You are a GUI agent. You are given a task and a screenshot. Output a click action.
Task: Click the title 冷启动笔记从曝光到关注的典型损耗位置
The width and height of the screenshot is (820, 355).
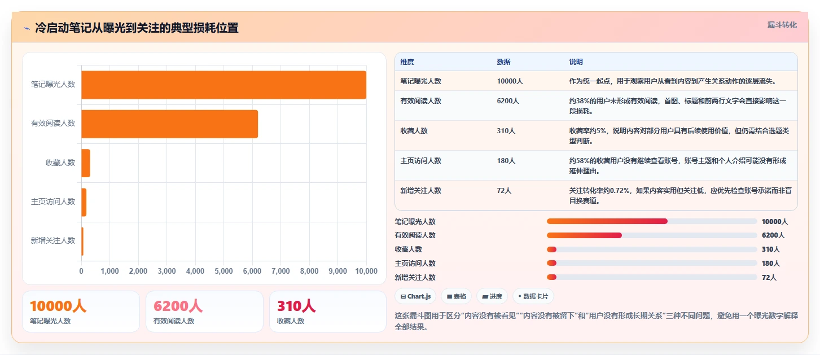[x=137, y=28]
